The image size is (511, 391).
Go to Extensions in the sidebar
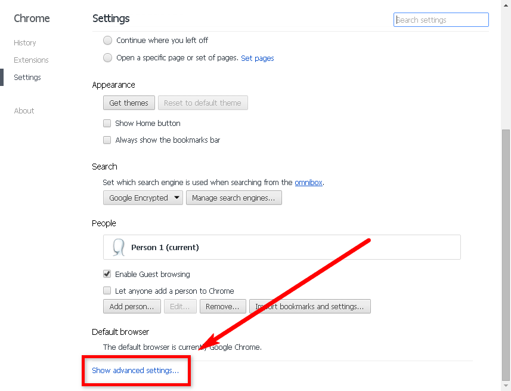click(31, 60)
